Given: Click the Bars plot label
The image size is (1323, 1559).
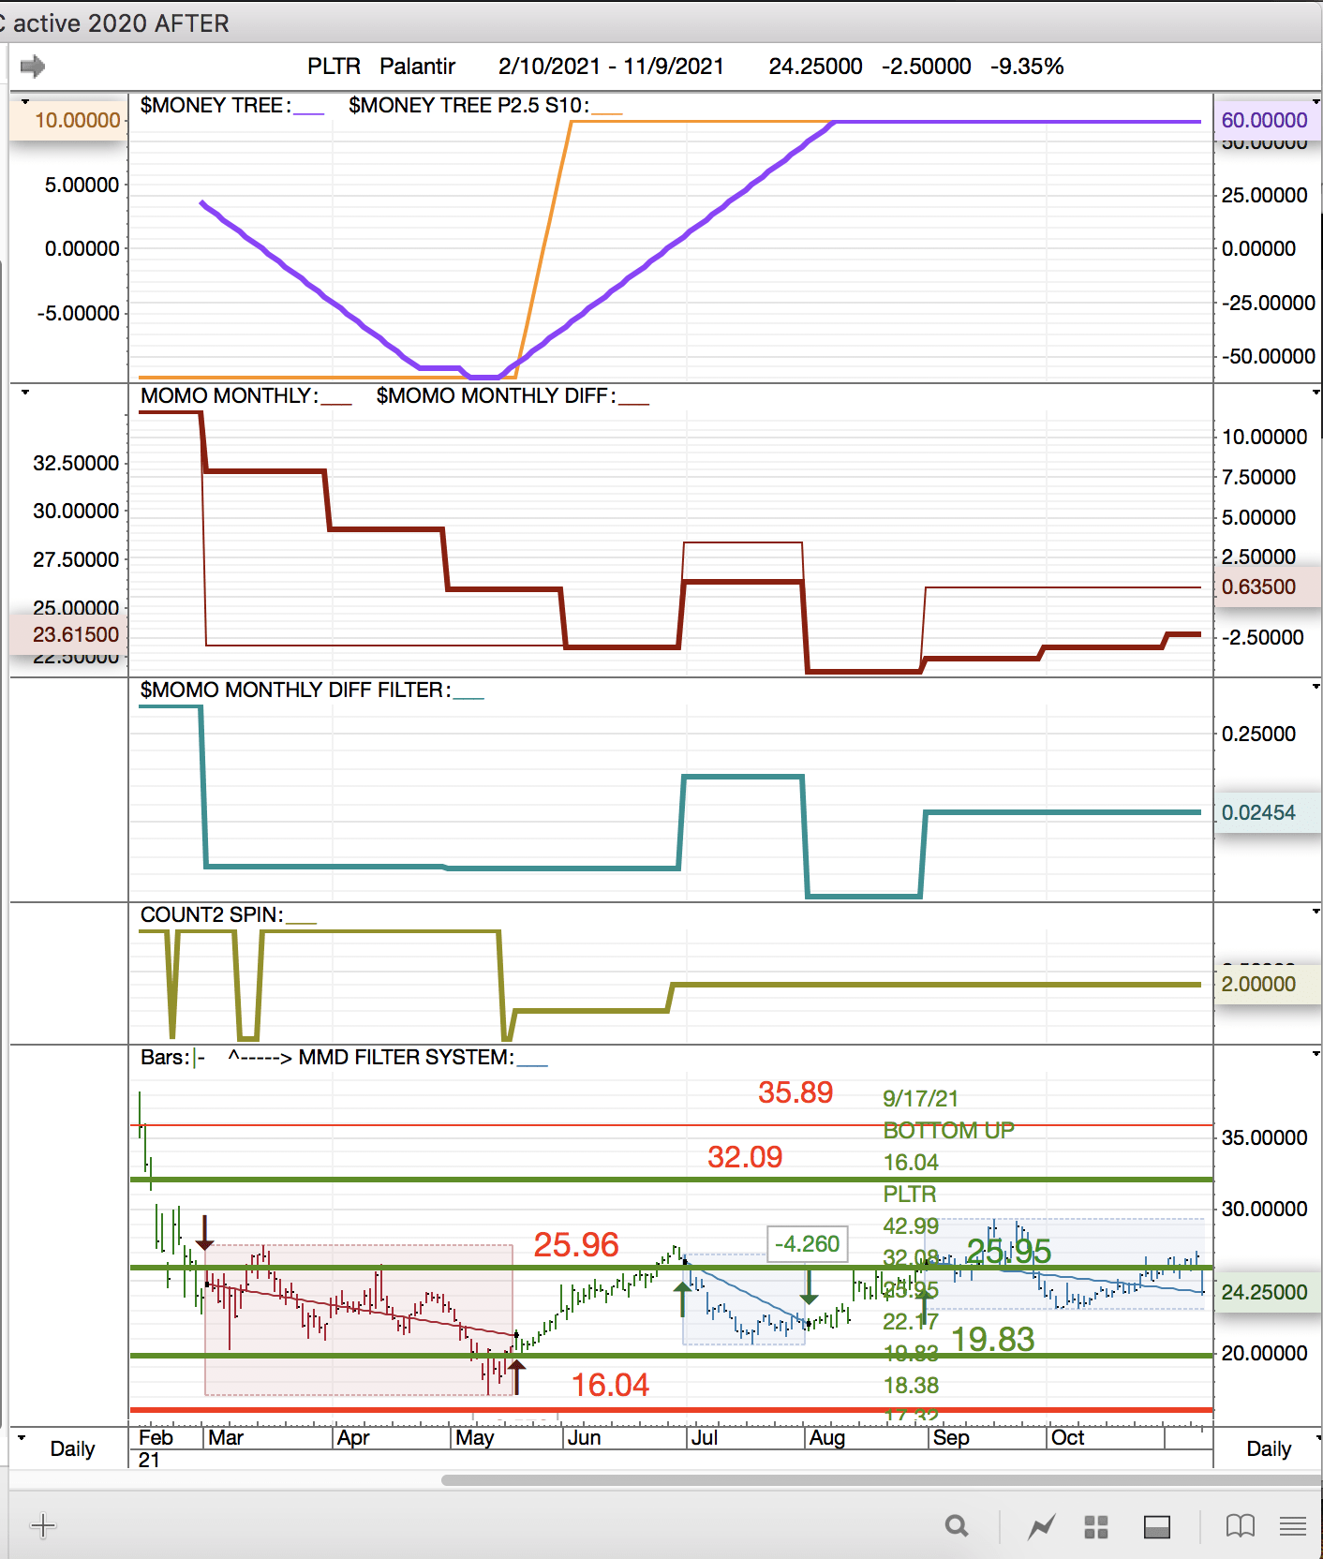Looking at the screenshot, I should (x=166, y=1057).
